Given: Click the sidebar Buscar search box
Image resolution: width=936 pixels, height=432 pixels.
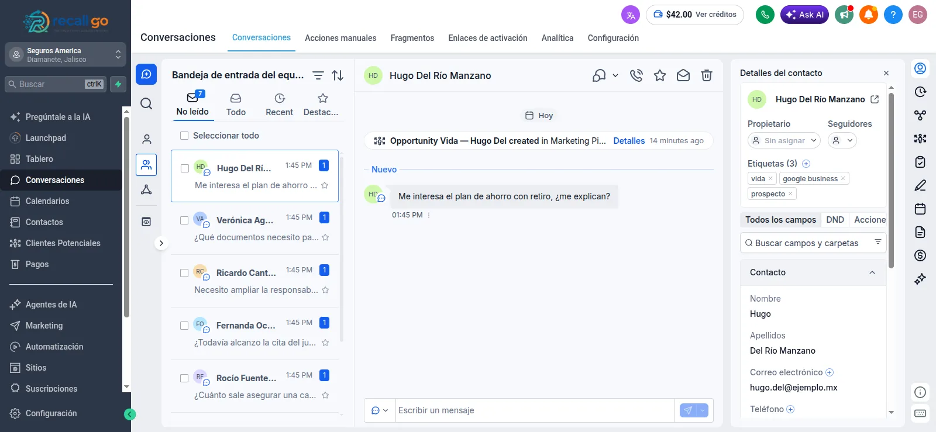Looking at the screenshot, I should pyautogui.click(x=56, y=84).
